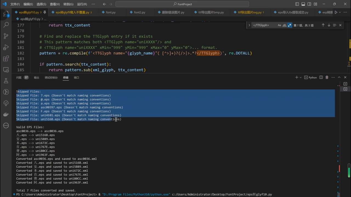Run the Python file with play button
The width and height of the screenshot is (351, 197).
(336, 12)
